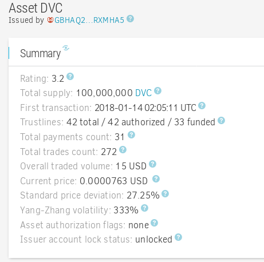Toggle the Summary eye visibility icon
This screenshot has height=262, width=264.
pos(66,47)
